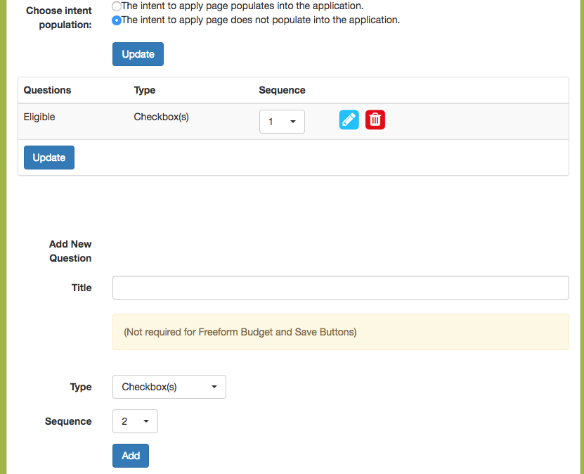584x474 pixels.
Task: Select the Eligible question name cell
Action: [39, 117]
